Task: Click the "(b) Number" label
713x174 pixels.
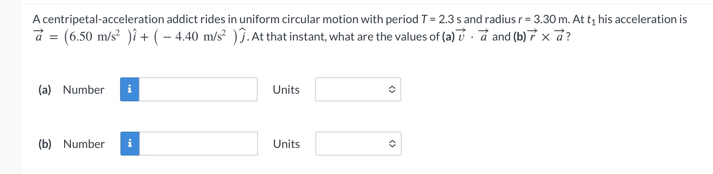Action: 72,144
